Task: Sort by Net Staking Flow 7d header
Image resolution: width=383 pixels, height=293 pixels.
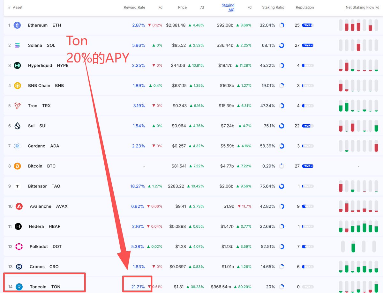Action: pyautogui.click(x=362, y=7)
